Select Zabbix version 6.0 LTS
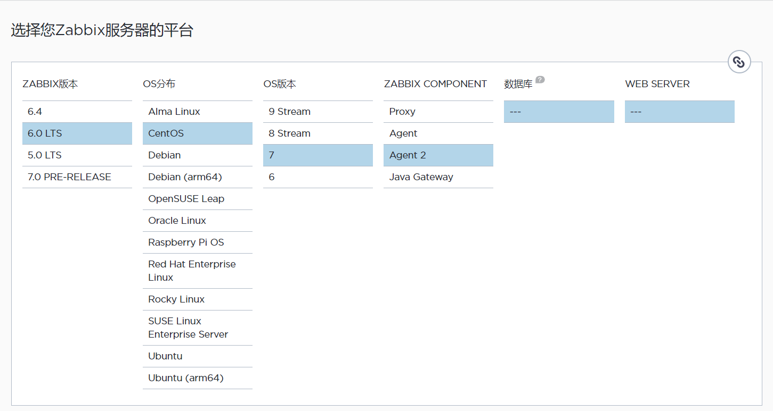Image resolution: width=773 pixels, height=411 pixels. 77,133
